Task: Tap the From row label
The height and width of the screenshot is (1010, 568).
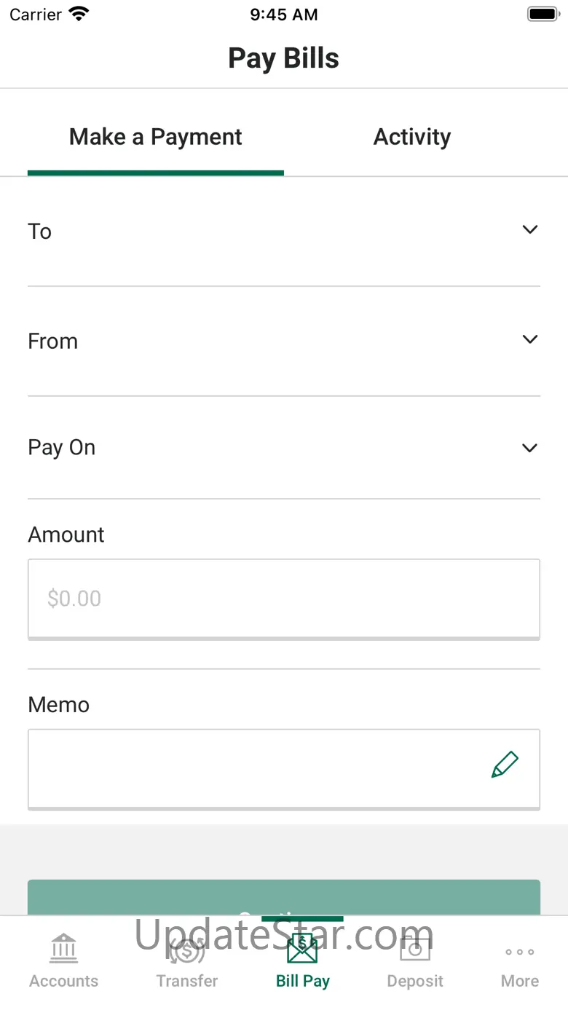Action: click(x=52, y=341)
